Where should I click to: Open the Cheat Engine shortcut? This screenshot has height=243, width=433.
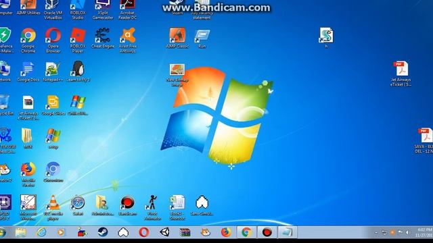(103, 38)
